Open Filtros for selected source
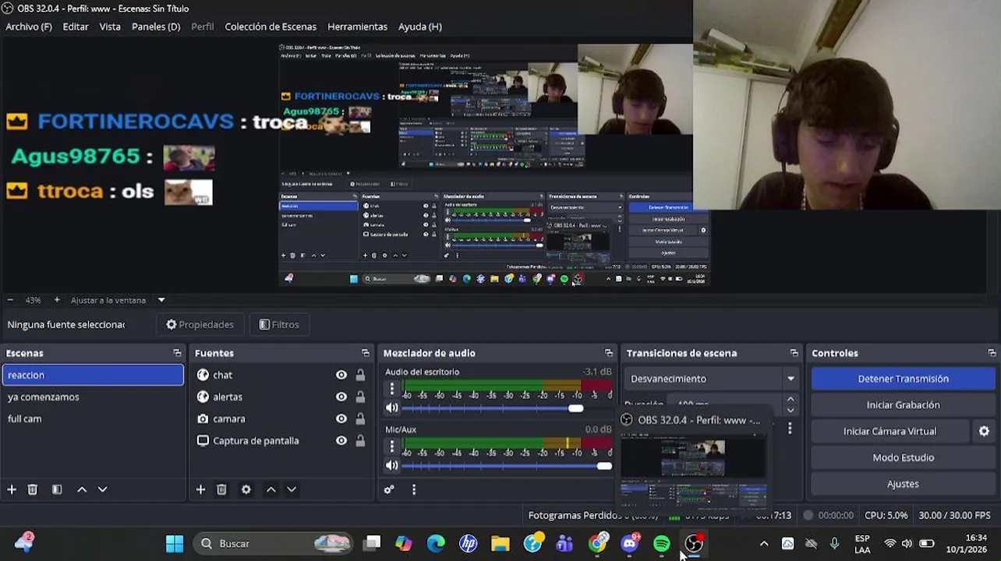 (279, 325)
